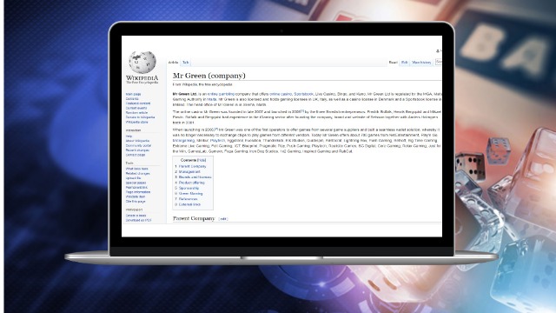
Task: Switch to the Read view tab
Action: (393, 63)
